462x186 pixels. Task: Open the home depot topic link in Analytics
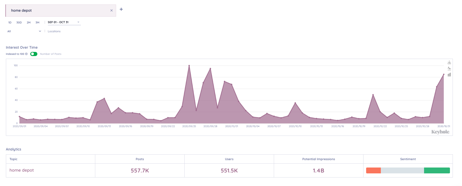tap(21, 170)
